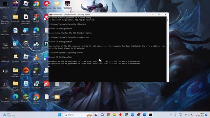Open the weather widget showing 30°C
This screenshot has height=118, width=210.
pyautogui.click(x=9, y=115)
